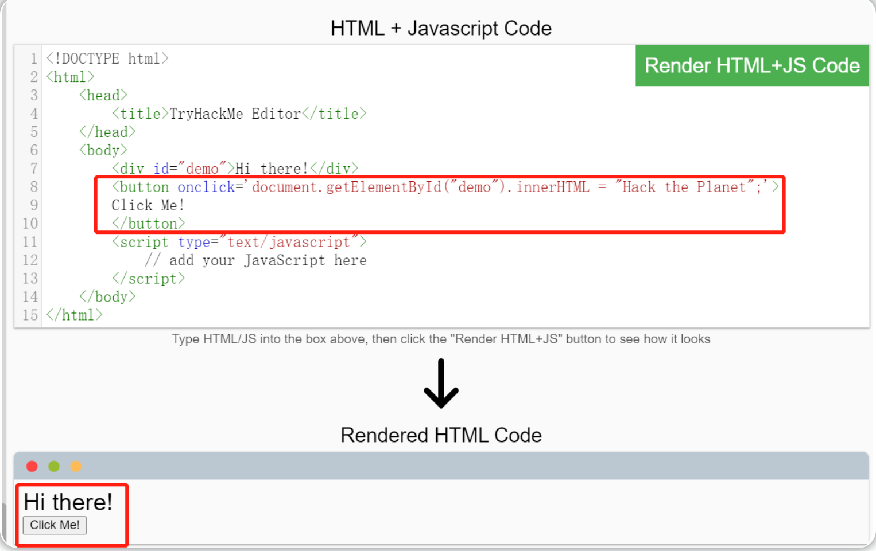Click the orange dot in browser bar

pos(76,466)
